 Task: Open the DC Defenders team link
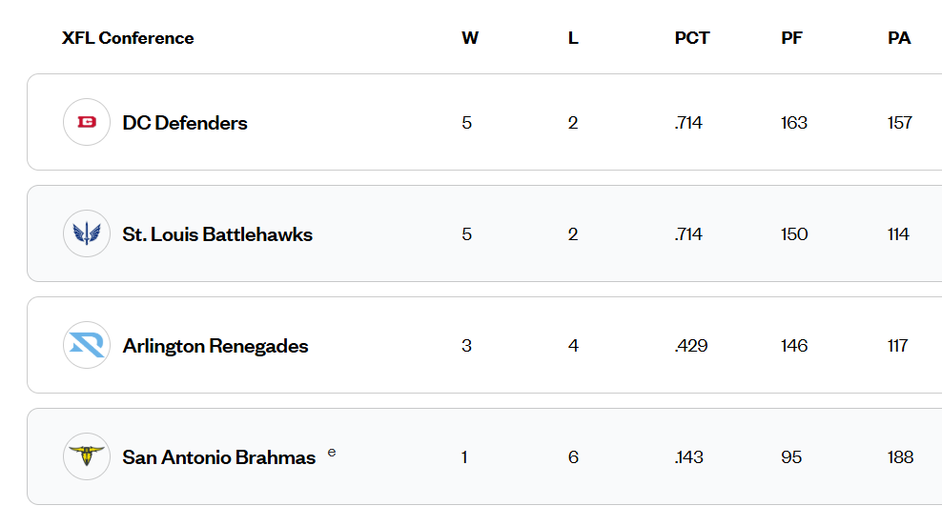(185, 123)
